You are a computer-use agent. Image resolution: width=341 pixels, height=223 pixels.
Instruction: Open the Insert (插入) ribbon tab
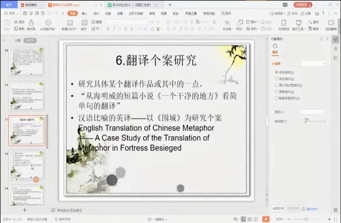[x=84, y=13]
